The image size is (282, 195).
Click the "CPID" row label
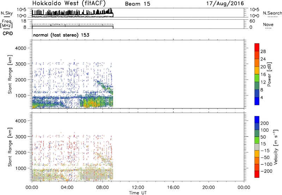point(8,33)
